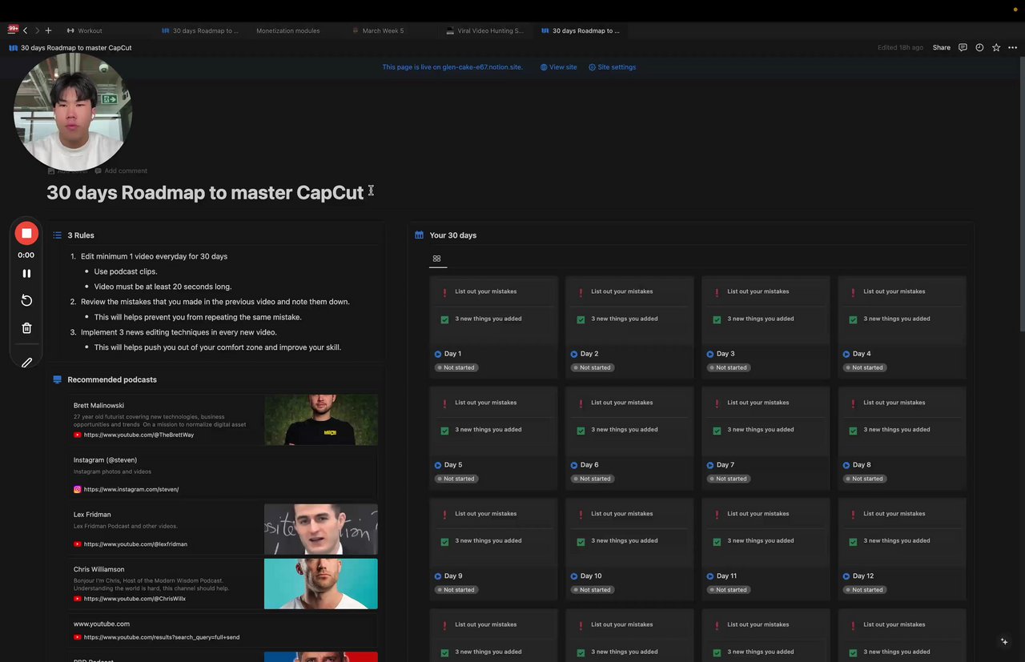The width and height of the screenshot is (1025, 662).
Task: Select the inactive 30 days Roadmap tab beside Workout
Action: [200, 30]
